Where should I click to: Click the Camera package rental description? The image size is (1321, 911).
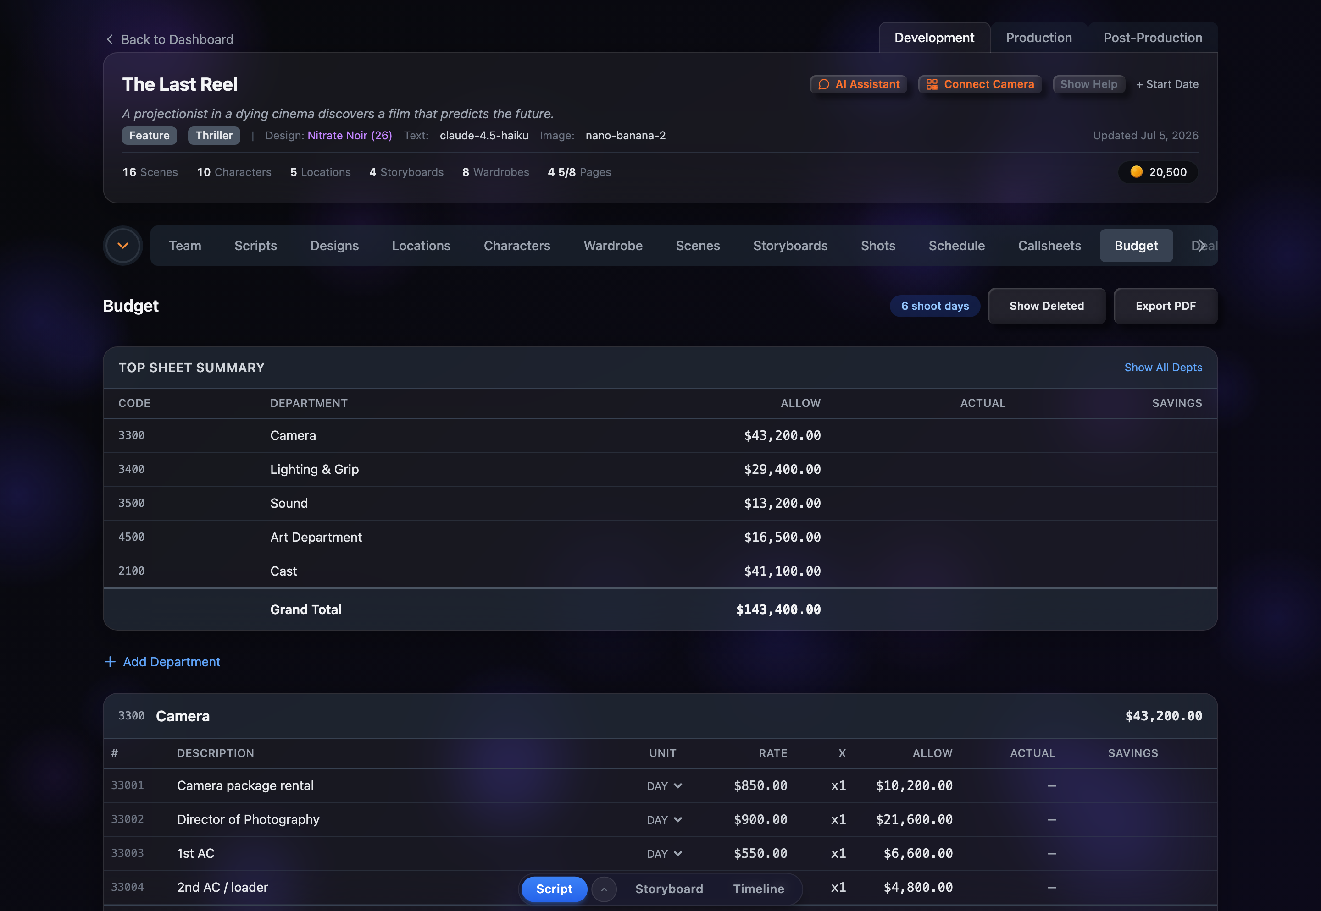[245, 786]
